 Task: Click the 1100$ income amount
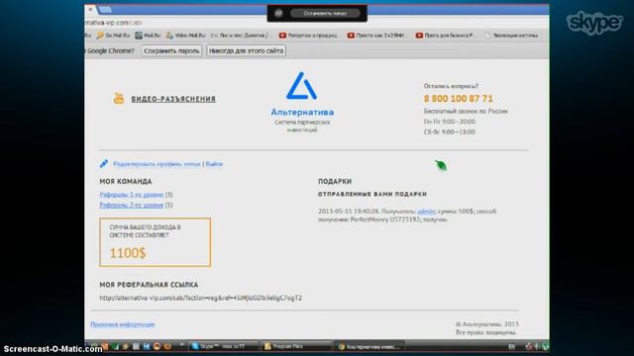pos(128,253)
